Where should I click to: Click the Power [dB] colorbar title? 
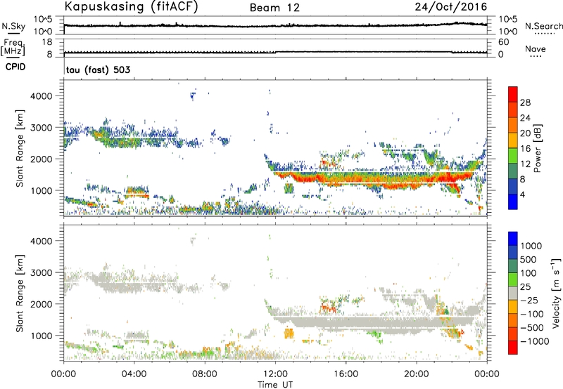(537, 148)
